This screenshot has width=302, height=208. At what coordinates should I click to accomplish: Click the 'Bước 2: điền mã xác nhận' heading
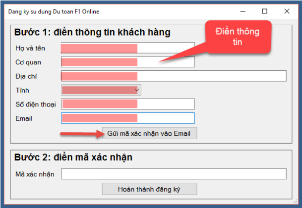coord(73,157)
